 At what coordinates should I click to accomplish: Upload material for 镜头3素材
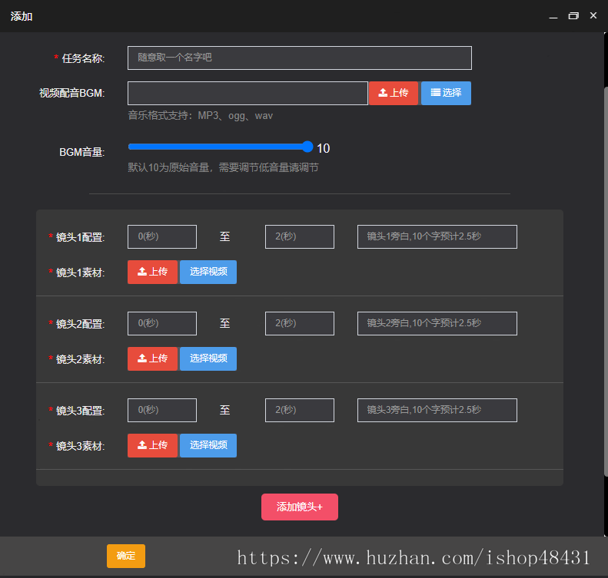pos(152,446)
